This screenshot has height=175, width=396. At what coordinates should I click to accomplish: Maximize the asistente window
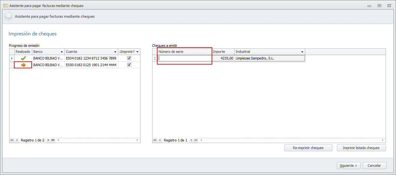[379, 6]
